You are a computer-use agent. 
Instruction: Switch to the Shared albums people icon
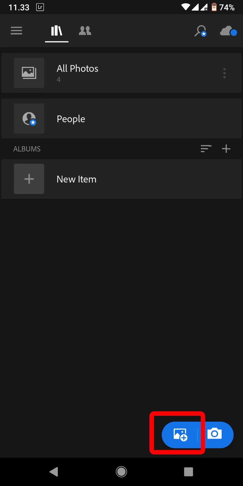[x=85, y=31]
